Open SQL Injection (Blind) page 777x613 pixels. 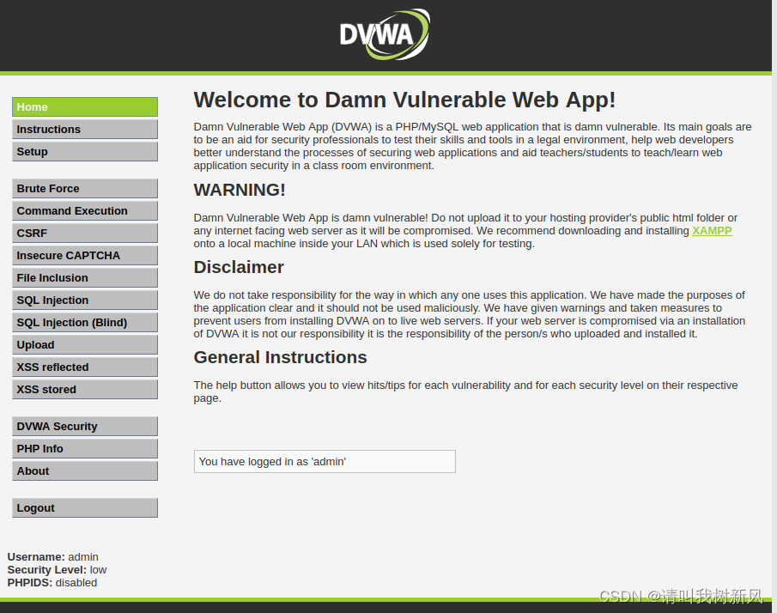click(x=85, y=323)
